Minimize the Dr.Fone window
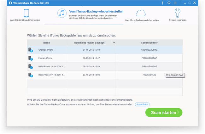This screenshot has width=205, height=134. (185, 3)
